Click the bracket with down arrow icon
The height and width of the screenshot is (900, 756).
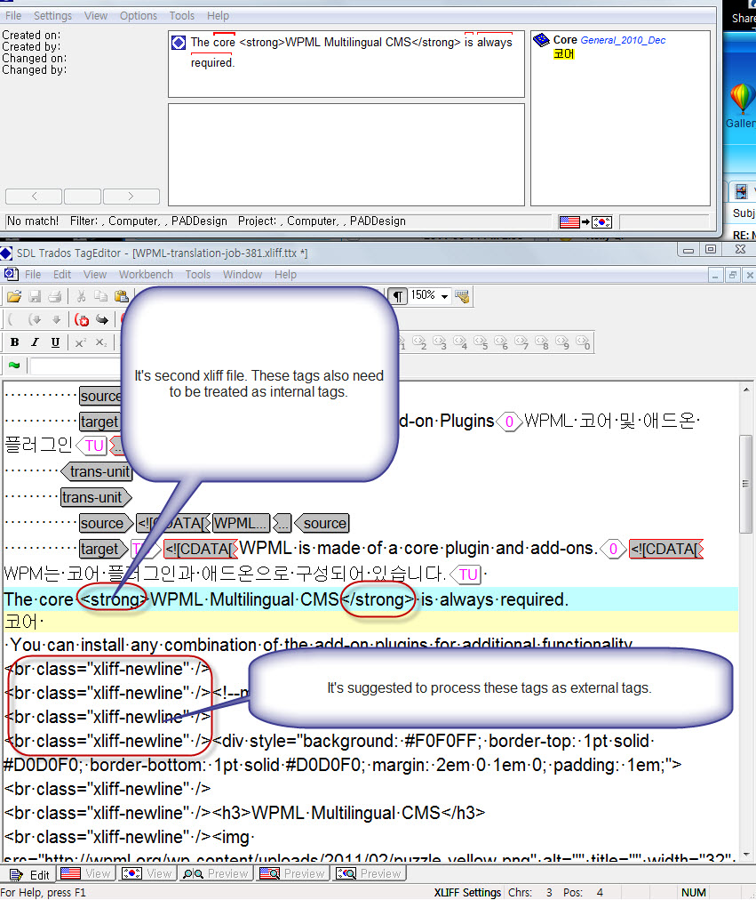[35, 319]
